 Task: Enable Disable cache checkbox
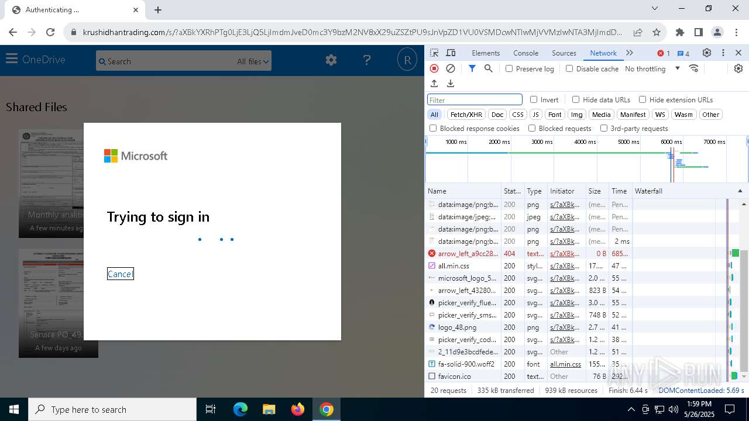pyautogui.click(x=569, y=68)
